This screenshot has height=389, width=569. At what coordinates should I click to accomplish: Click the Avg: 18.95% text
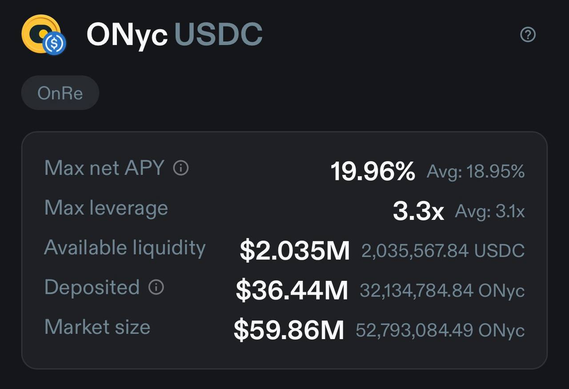pos(476,171)
